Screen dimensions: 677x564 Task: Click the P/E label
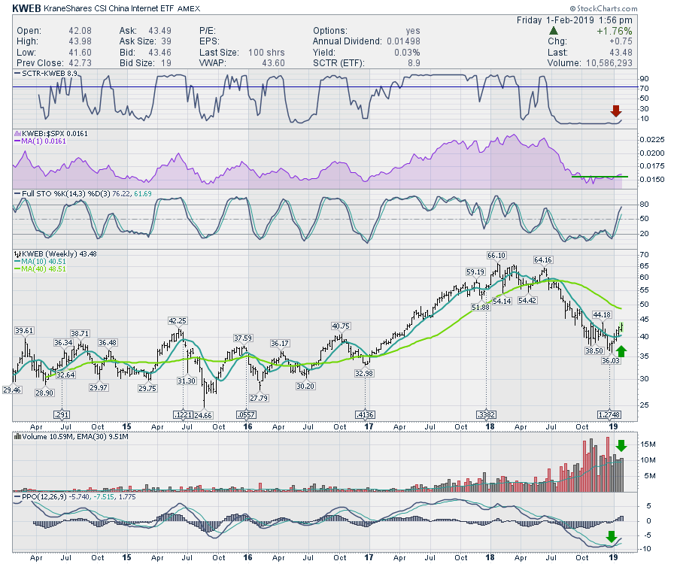click(208, 31)
